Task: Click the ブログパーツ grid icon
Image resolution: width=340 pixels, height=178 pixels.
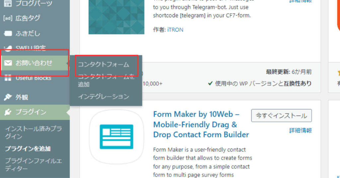Action: coord(8,3)
